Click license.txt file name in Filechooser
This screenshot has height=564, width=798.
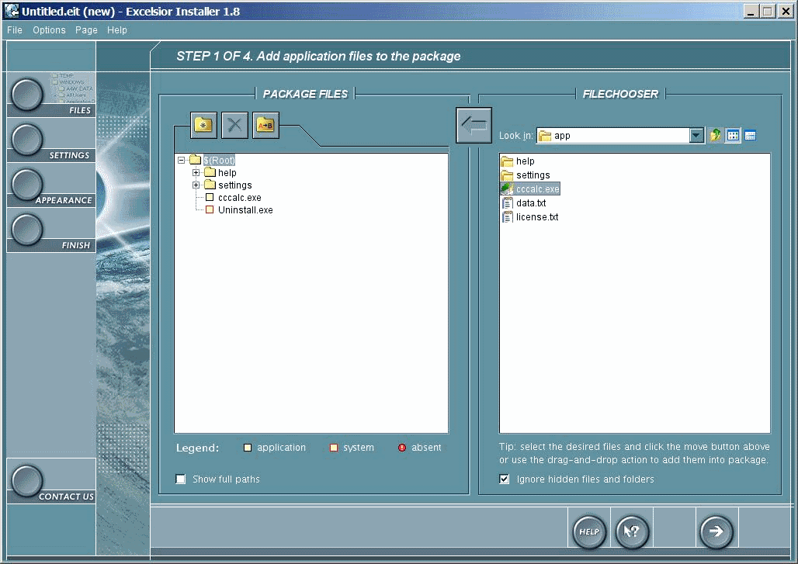(x=537, y=217)
